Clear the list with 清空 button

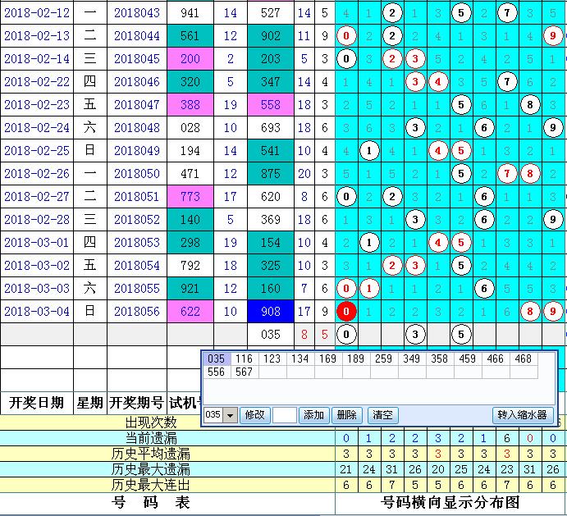[x=382, y=415]
